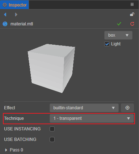
Task: Click the cube material preview
Action: point(51,68)
